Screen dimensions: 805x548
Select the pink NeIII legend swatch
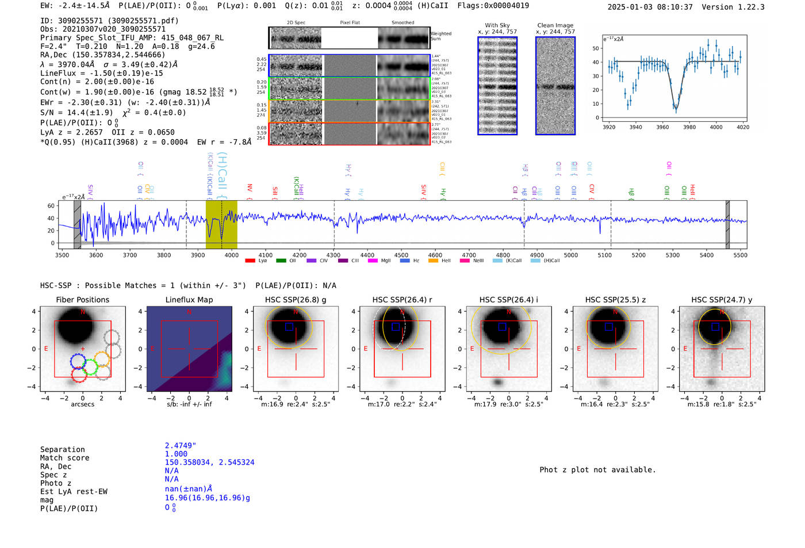(465, 260)
